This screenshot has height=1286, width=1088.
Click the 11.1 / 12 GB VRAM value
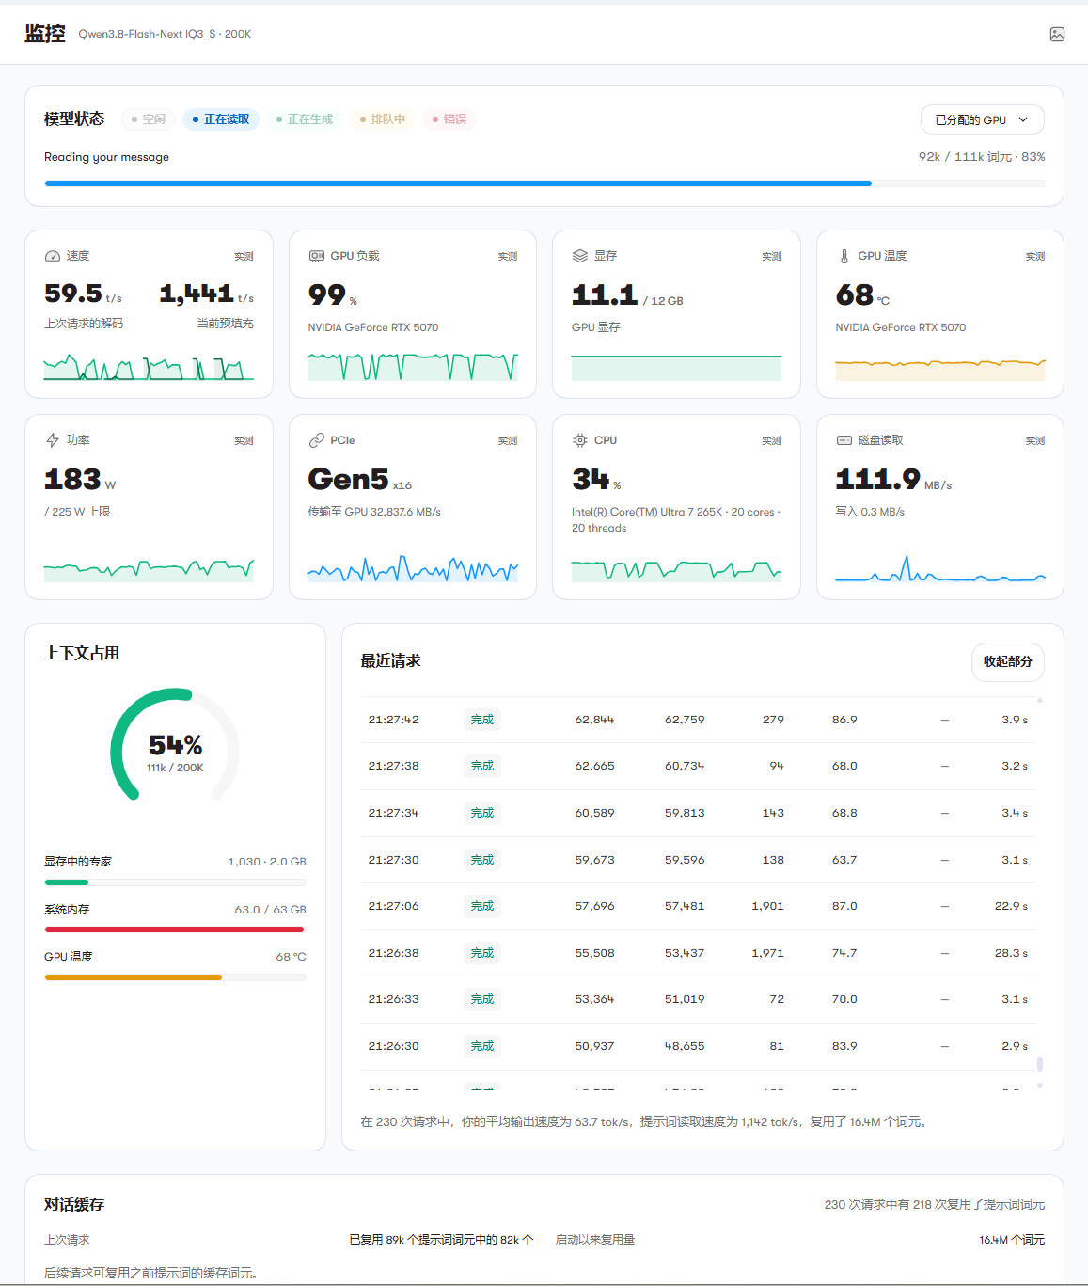(x=627, y=295)
